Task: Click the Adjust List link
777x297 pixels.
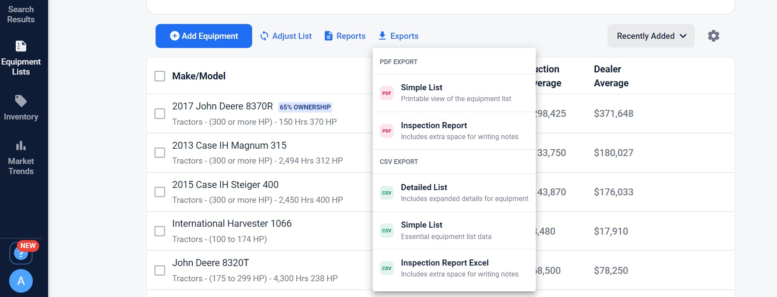Action: point(286,36)
